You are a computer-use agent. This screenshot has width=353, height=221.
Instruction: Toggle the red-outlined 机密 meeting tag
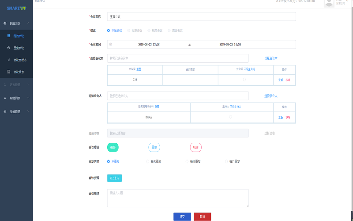(x=195, y=147)
